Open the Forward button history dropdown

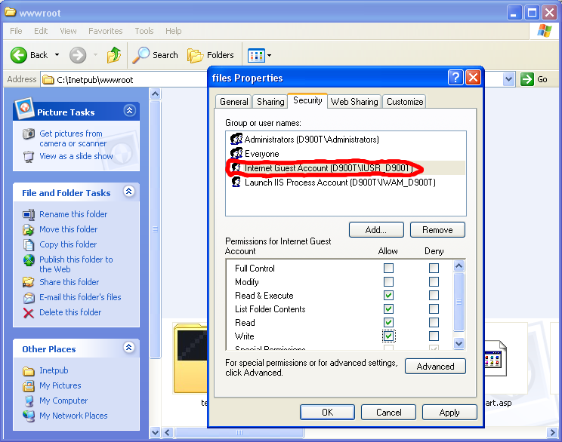(95, 55)
